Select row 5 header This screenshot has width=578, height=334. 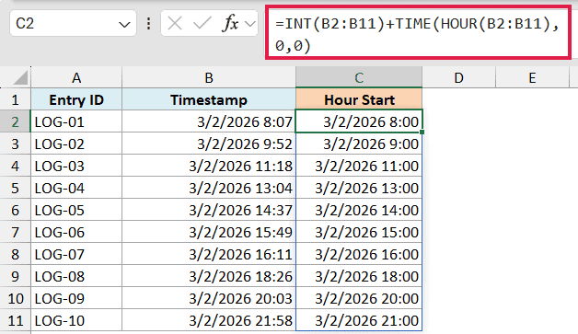[x=15, y=188]
